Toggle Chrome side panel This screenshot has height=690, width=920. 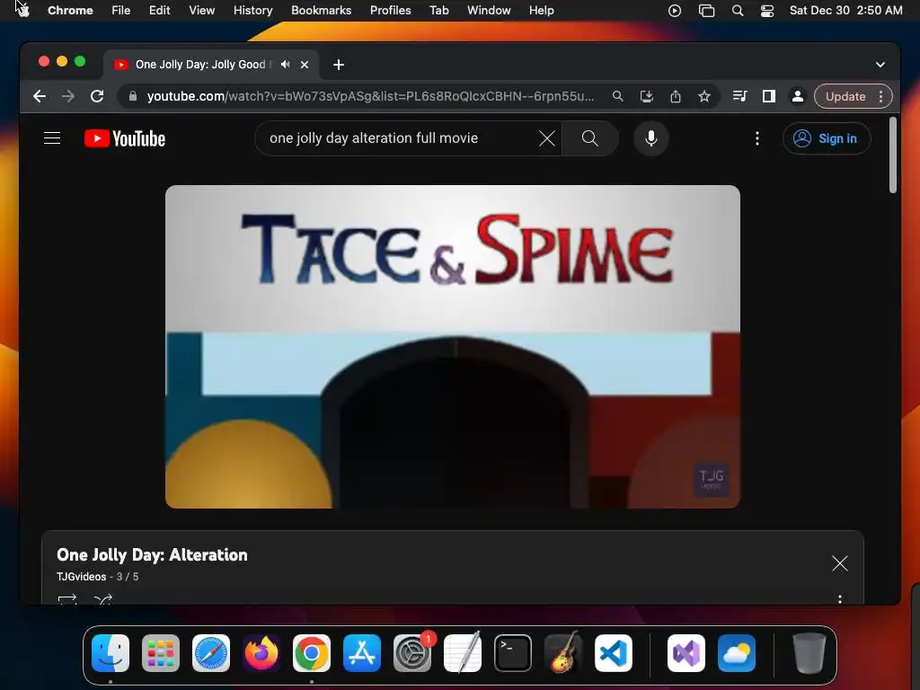point(769,96)
